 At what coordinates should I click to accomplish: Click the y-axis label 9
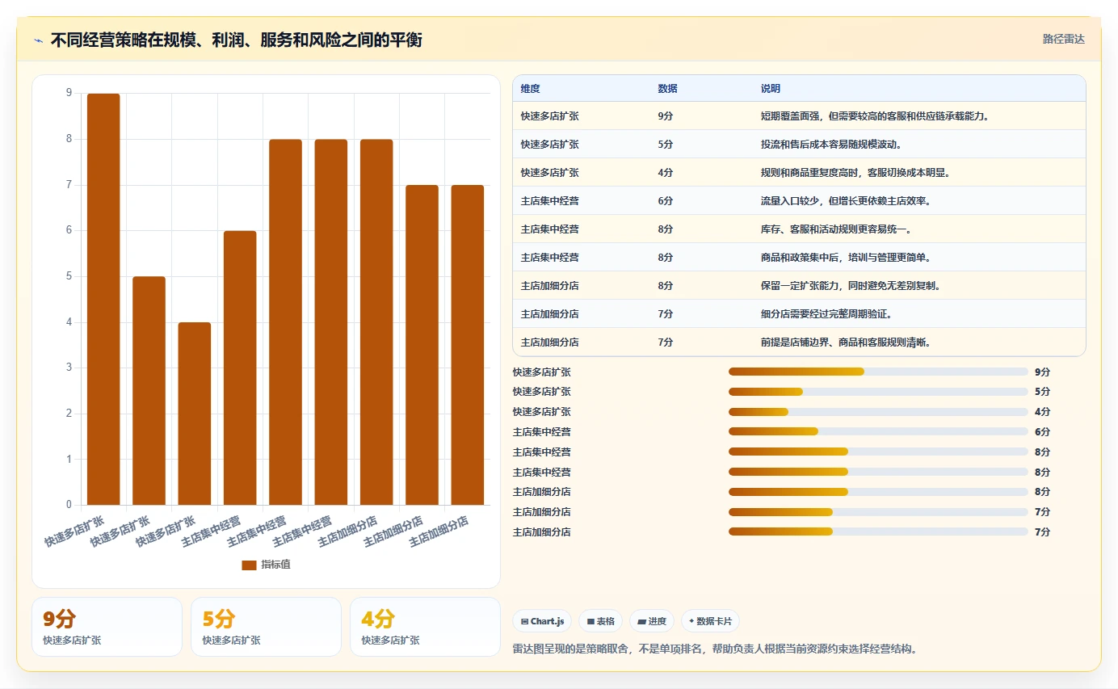[69, 93]
